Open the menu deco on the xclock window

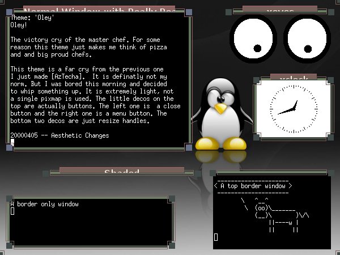[330, 80]
